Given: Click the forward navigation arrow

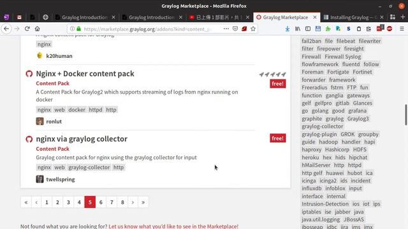Looking at the screenshot, I should 17,29.
